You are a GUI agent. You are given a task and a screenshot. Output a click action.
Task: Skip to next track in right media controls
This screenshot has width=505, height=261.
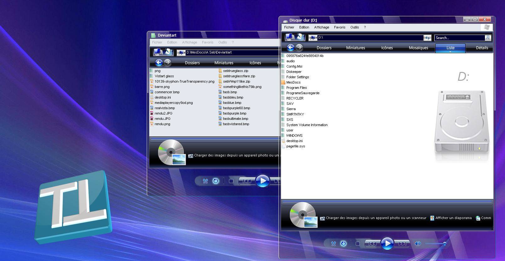(402, 243)
